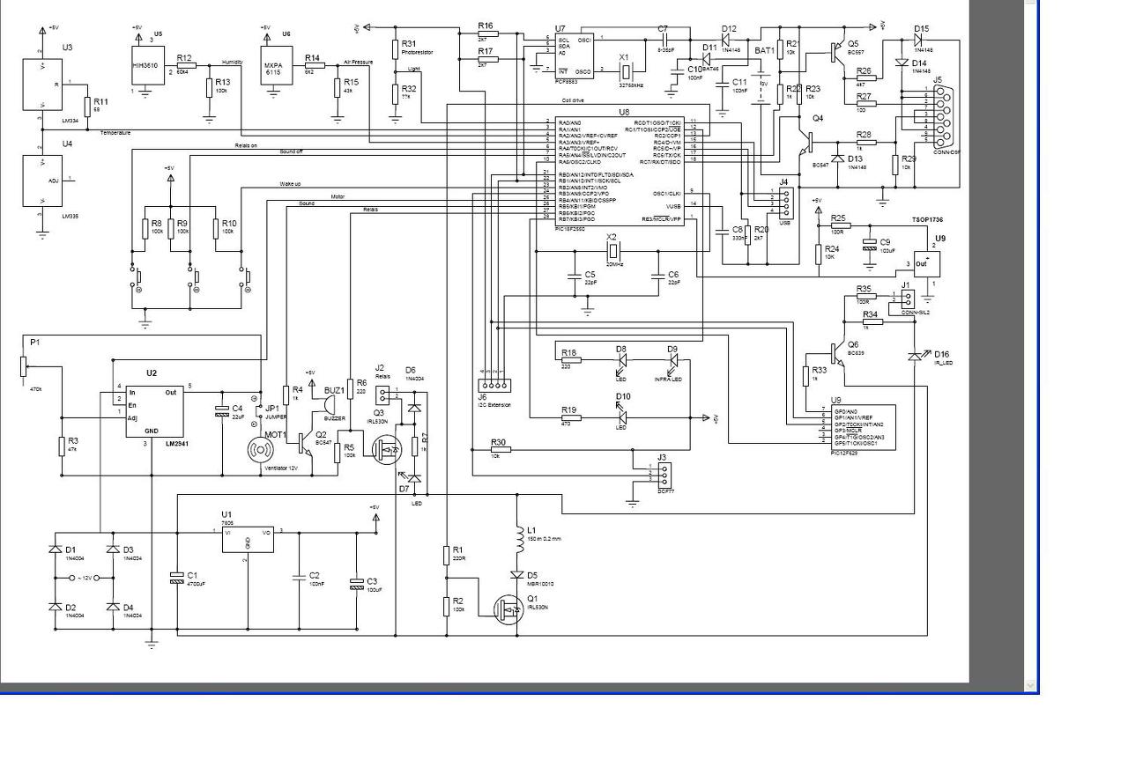Click the D16 IR_LED diode symbol

(x=916, y=356)
